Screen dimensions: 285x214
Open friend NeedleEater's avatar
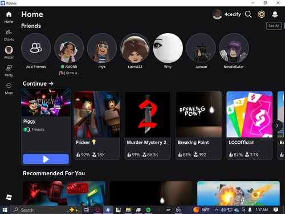[234, 48]
